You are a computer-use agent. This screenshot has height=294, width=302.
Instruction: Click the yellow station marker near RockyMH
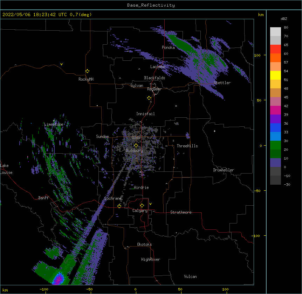(x=88, y=71)
